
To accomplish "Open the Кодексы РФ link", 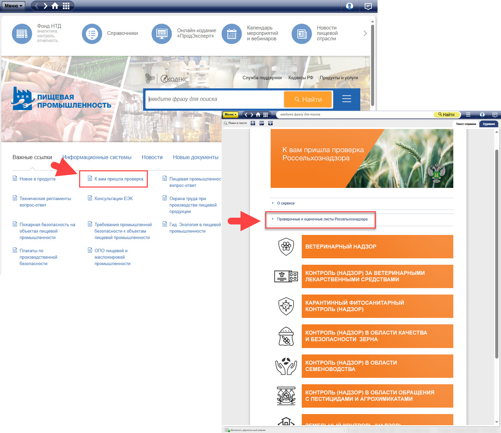I will [x=301, y=78].
